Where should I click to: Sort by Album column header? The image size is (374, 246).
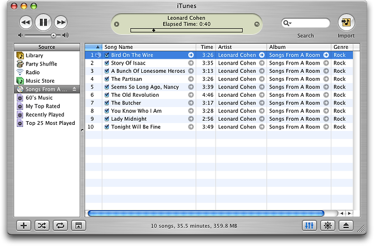pyautogui.click(x=299, y=47)
